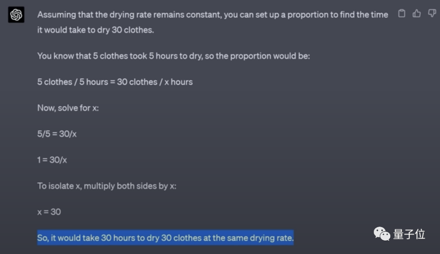
Task: Copy the response with the clipboard icon
Action: click(x=401, y=14)
